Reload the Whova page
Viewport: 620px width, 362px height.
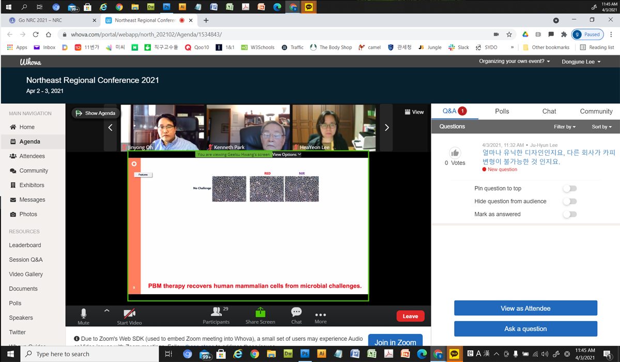(x=36, y=35)
